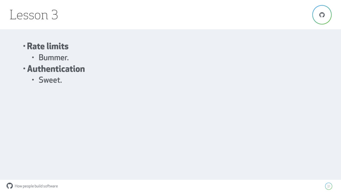Screen dimensions: 341x192
Task: Select the Sweet. sub-bullet text
Action: [x=50, y=80]
